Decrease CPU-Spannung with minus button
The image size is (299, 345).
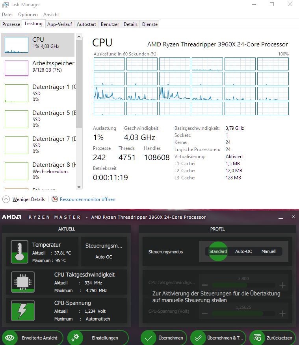click(205, 314)
